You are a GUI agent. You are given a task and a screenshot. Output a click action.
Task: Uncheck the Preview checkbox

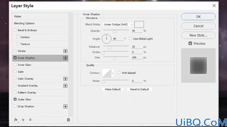point(190,43)
